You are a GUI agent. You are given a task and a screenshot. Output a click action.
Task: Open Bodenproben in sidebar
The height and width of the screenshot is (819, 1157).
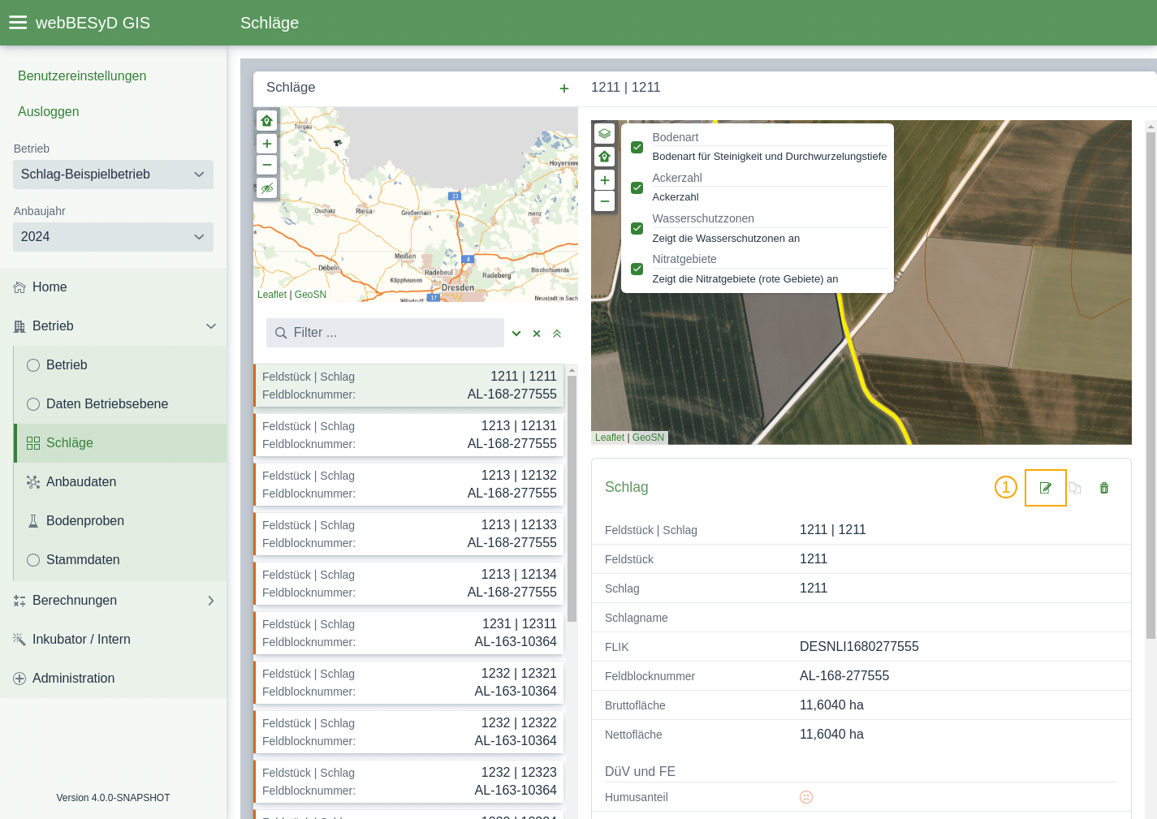pos(120,521)
